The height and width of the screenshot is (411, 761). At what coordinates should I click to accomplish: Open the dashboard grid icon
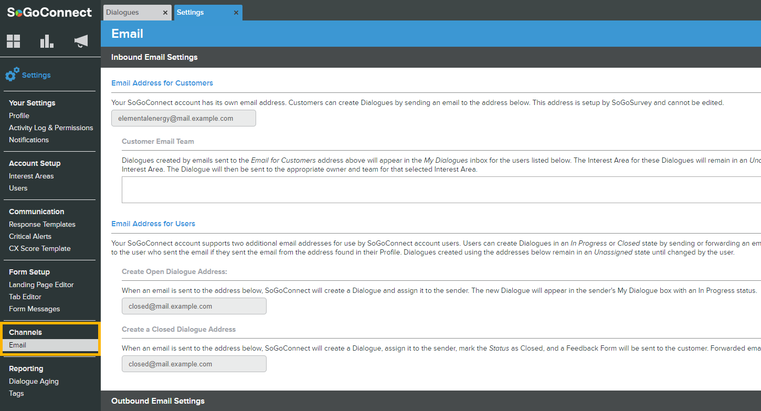point(14,41)
